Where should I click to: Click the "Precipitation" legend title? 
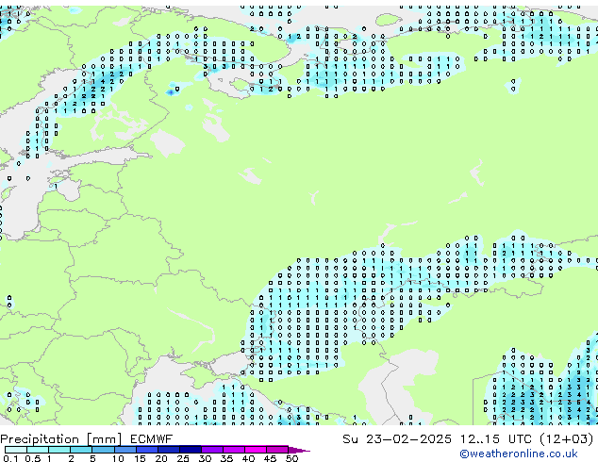[40, 439]
